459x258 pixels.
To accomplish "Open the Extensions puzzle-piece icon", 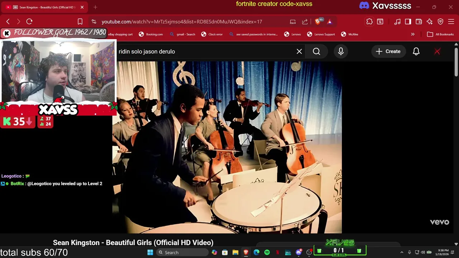I will (369, 21).
